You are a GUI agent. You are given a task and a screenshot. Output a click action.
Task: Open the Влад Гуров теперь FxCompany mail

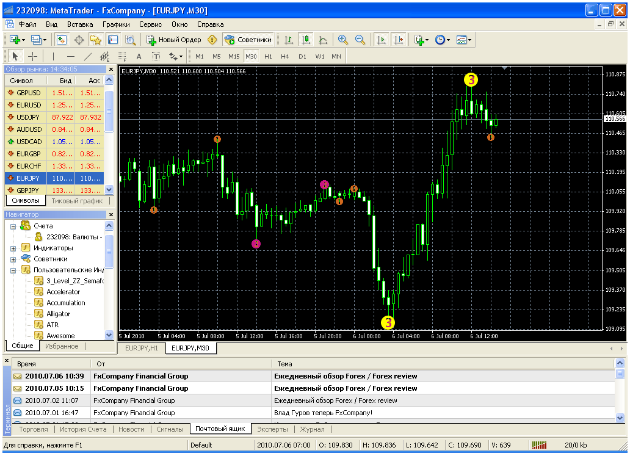[313, 413]
